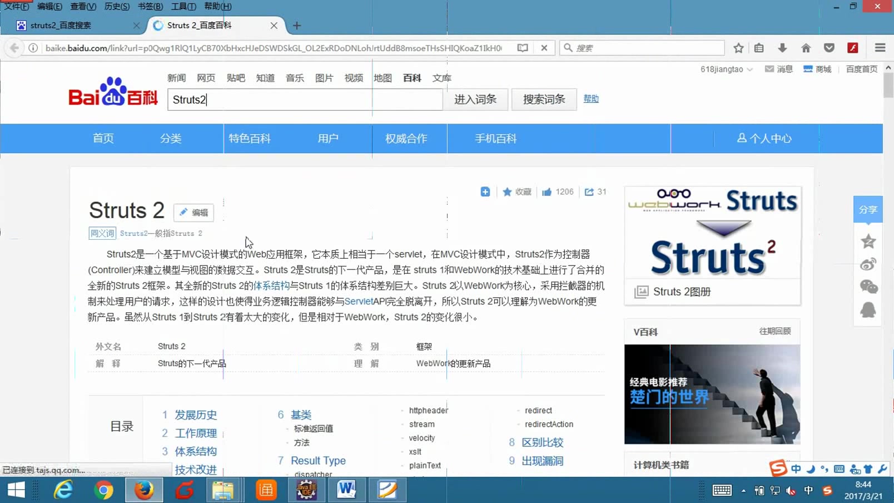Click the red Flash plugin icon
Image resolution: width=894 pixels, height=503 pixels.
point(853,48)
